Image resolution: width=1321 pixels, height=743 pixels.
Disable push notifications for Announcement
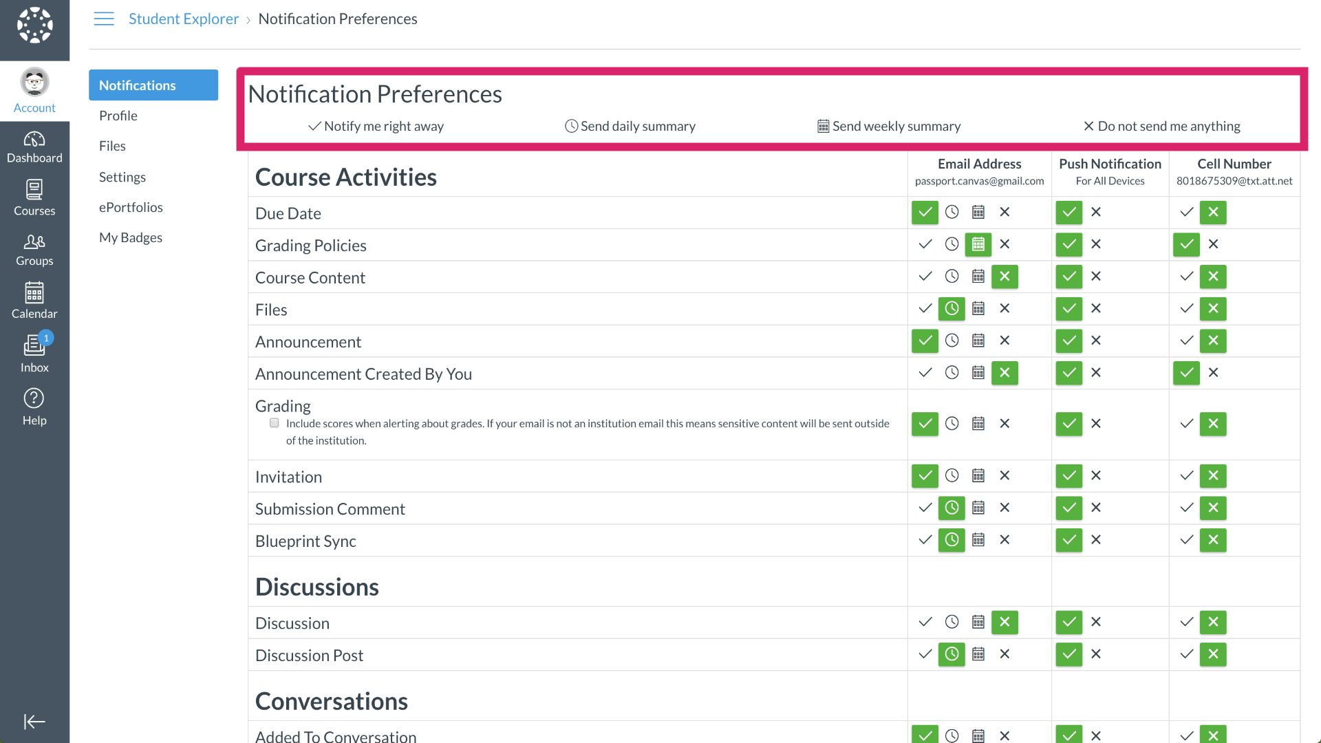tap(1096, 341)
